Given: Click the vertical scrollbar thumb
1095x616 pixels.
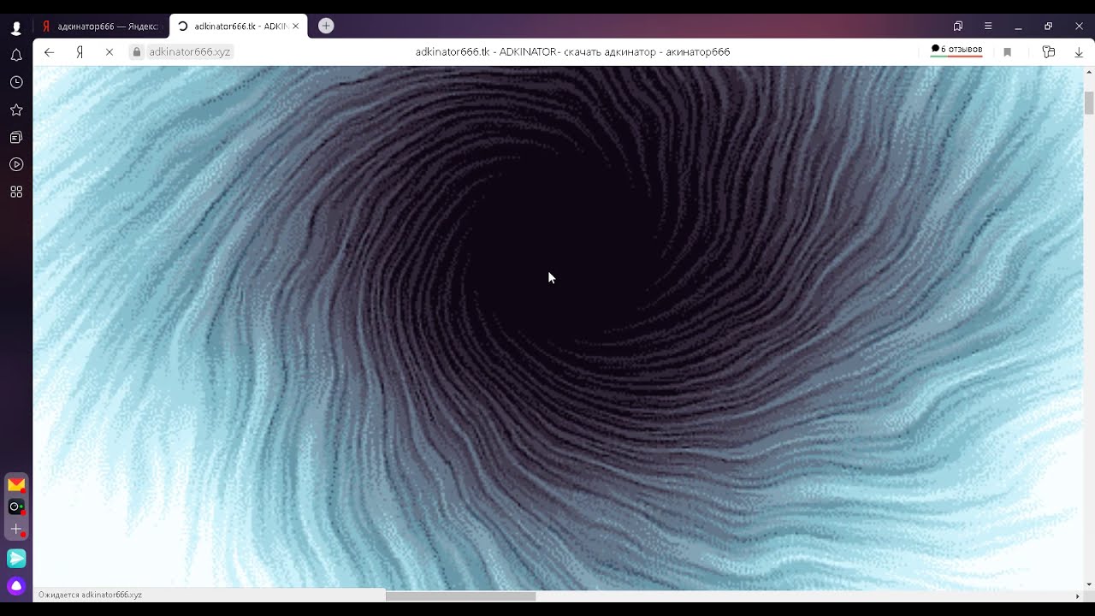Looking at the screenshot, I should point(1089,102).
